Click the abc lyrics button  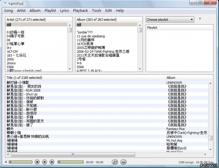[123, 162]
